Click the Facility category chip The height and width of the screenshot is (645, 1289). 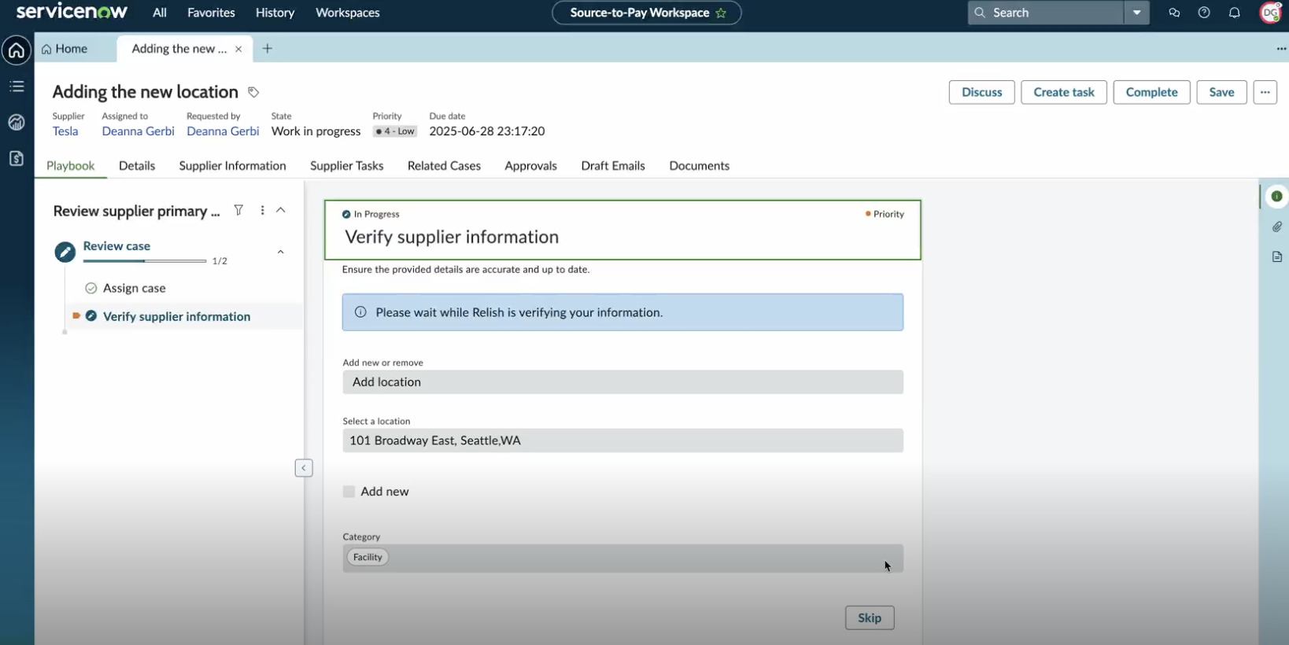point(367,558)
